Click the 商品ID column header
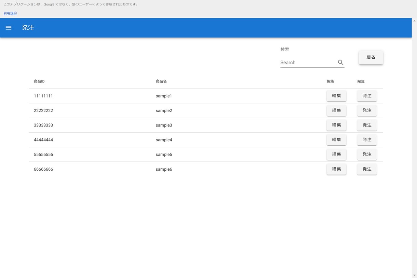This screenshot has height=278, width=417. click(39, 81)
